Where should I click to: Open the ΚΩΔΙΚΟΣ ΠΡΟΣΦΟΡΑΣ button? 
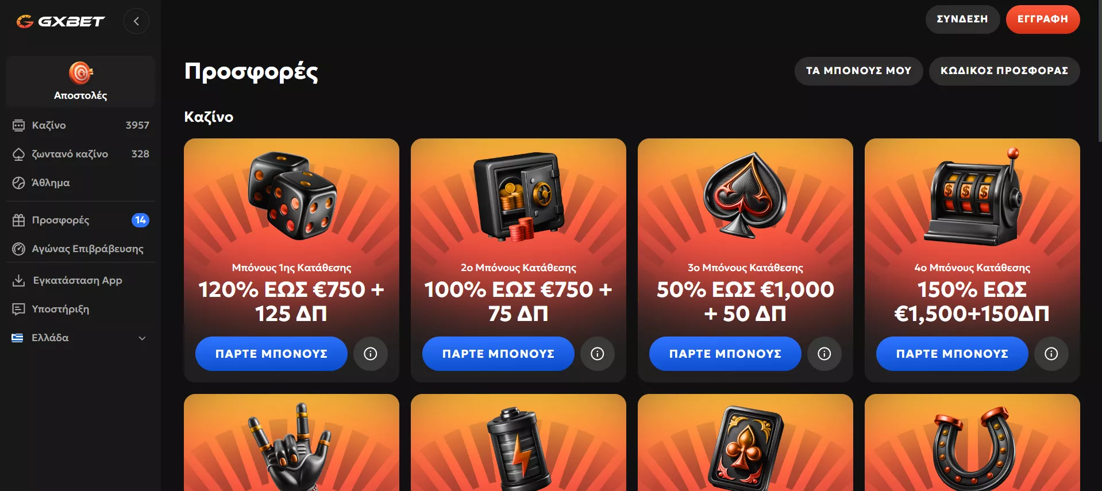point(1004,71)
